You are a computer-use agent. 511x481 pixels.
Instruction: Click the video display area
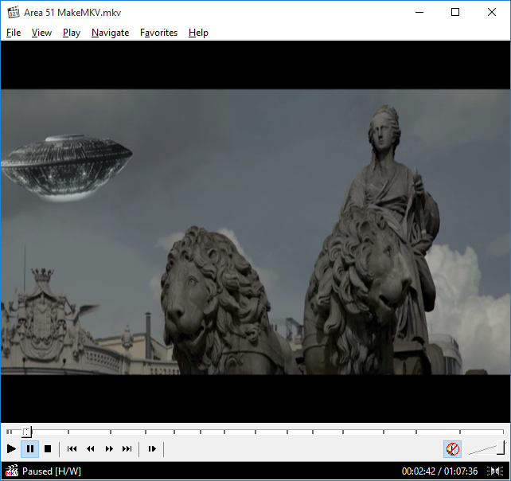[x=255, y=232]
